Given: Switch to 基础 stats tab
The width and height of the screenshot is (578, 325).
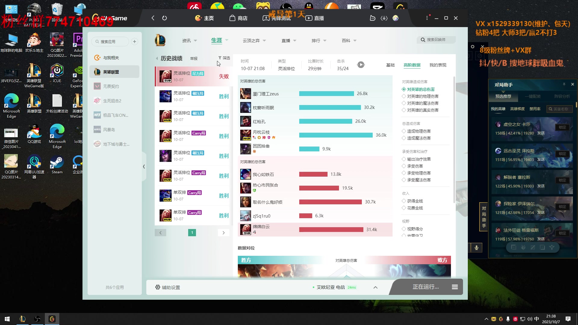Looking at the screenshot, I should [390, 65].
